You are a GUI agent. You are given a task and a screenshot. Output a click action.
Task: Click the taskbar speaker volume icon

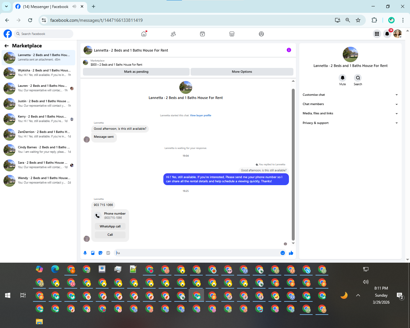click(366, 282)
